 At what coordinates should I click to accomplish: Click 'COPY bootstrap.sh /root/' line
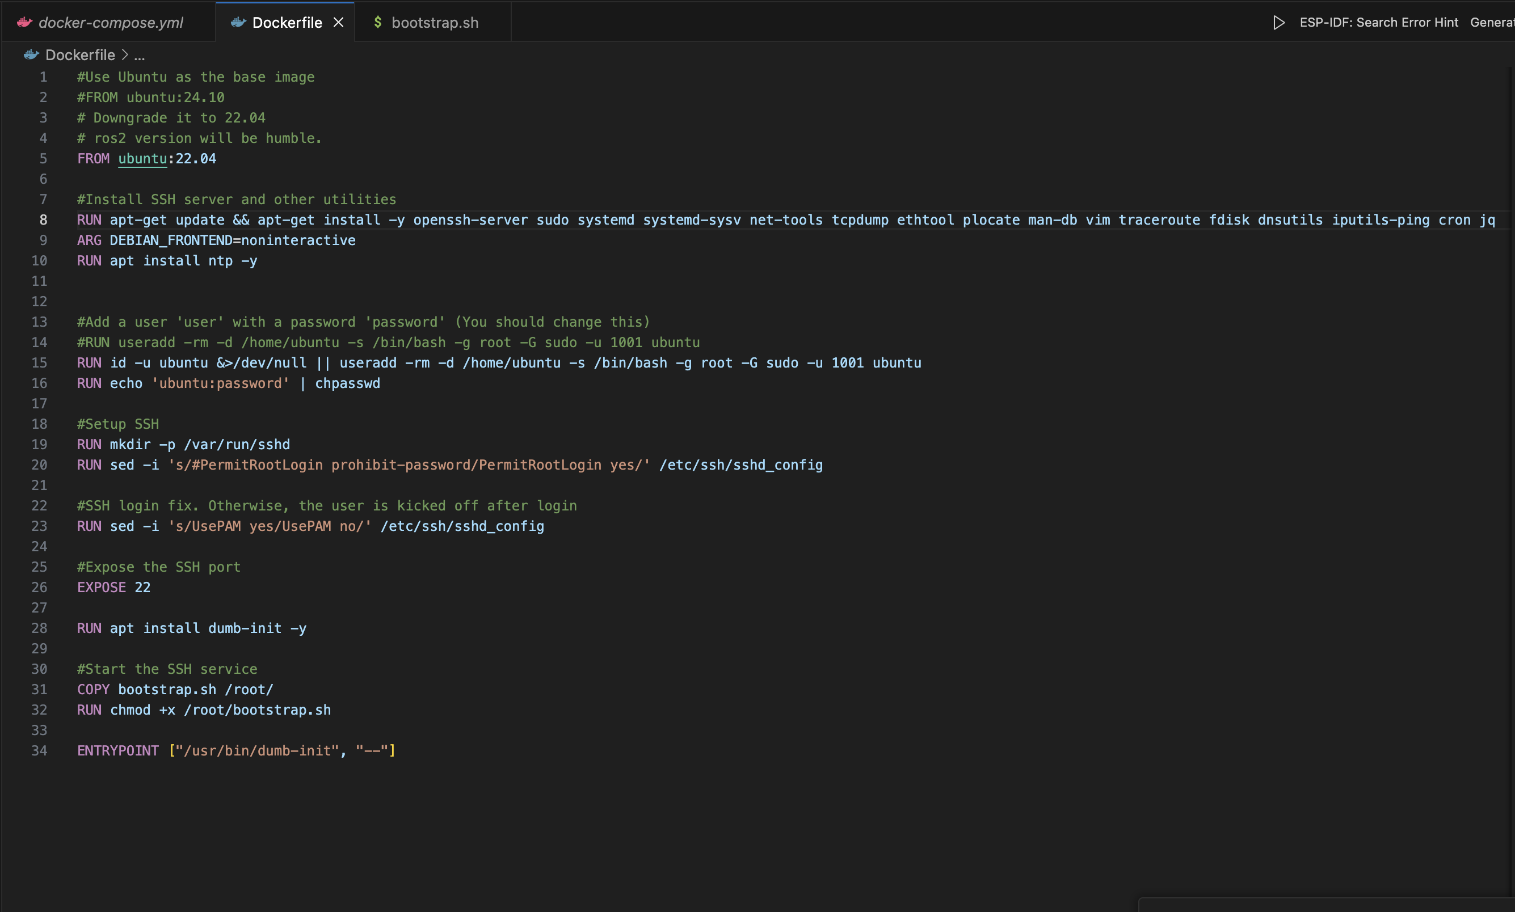[175, 690]
